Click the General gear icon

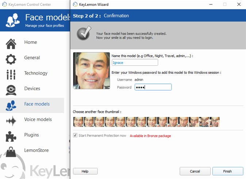coord(11,59)
